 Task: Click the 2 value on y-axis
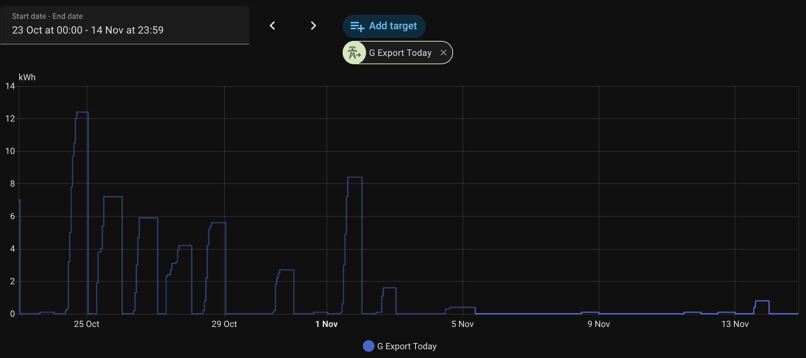[12, 281]
